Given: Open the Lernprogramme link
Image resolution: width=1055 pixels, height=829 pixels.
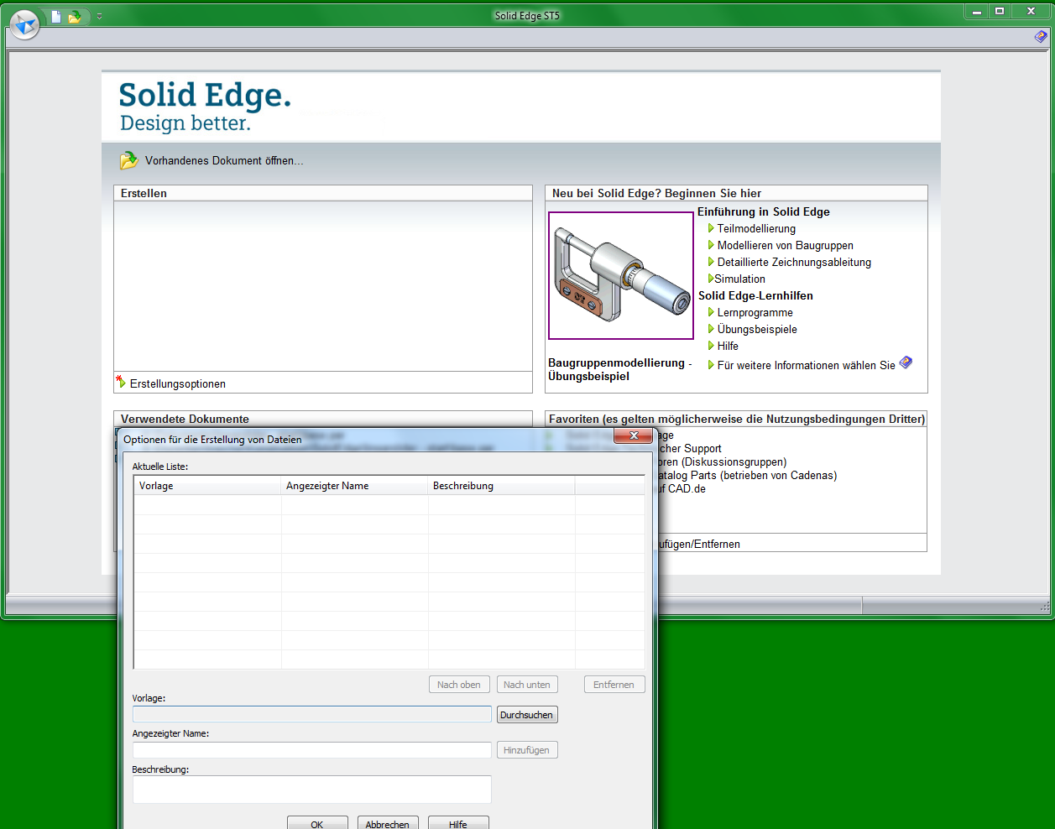Looking at the screenshot, I should click(x=755, y=312).
